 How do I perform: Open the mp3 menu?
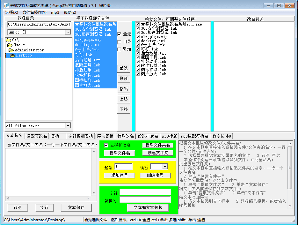(55, 12)
